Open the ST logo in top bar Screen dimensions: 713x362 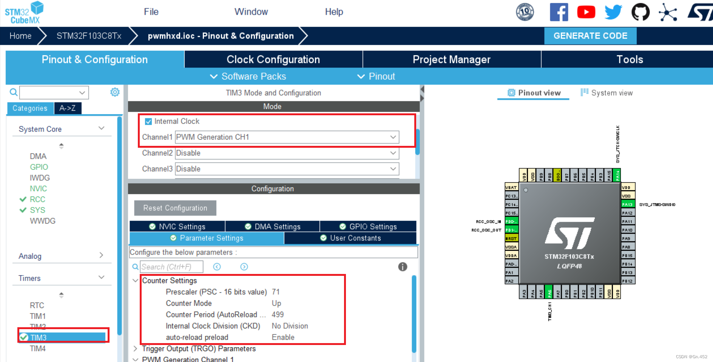701,12
